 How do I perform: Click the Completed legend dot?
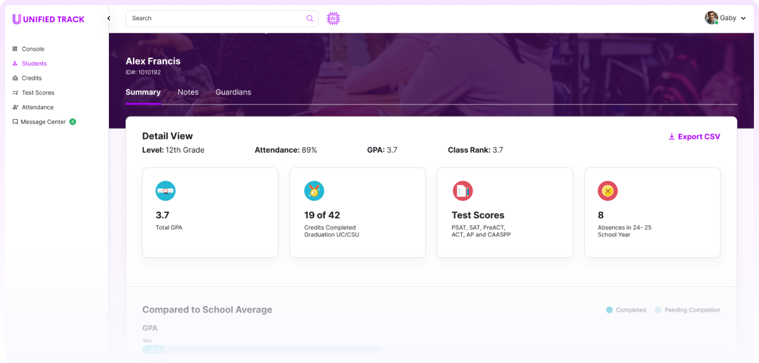[609, 310]
